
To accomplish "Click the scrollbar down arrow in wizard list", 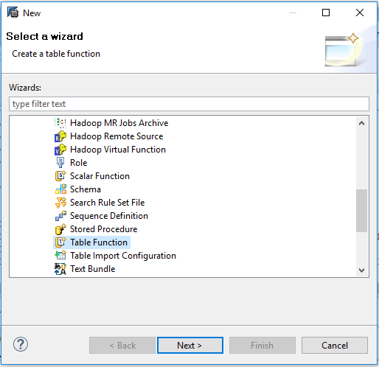I will click(361, 270).
